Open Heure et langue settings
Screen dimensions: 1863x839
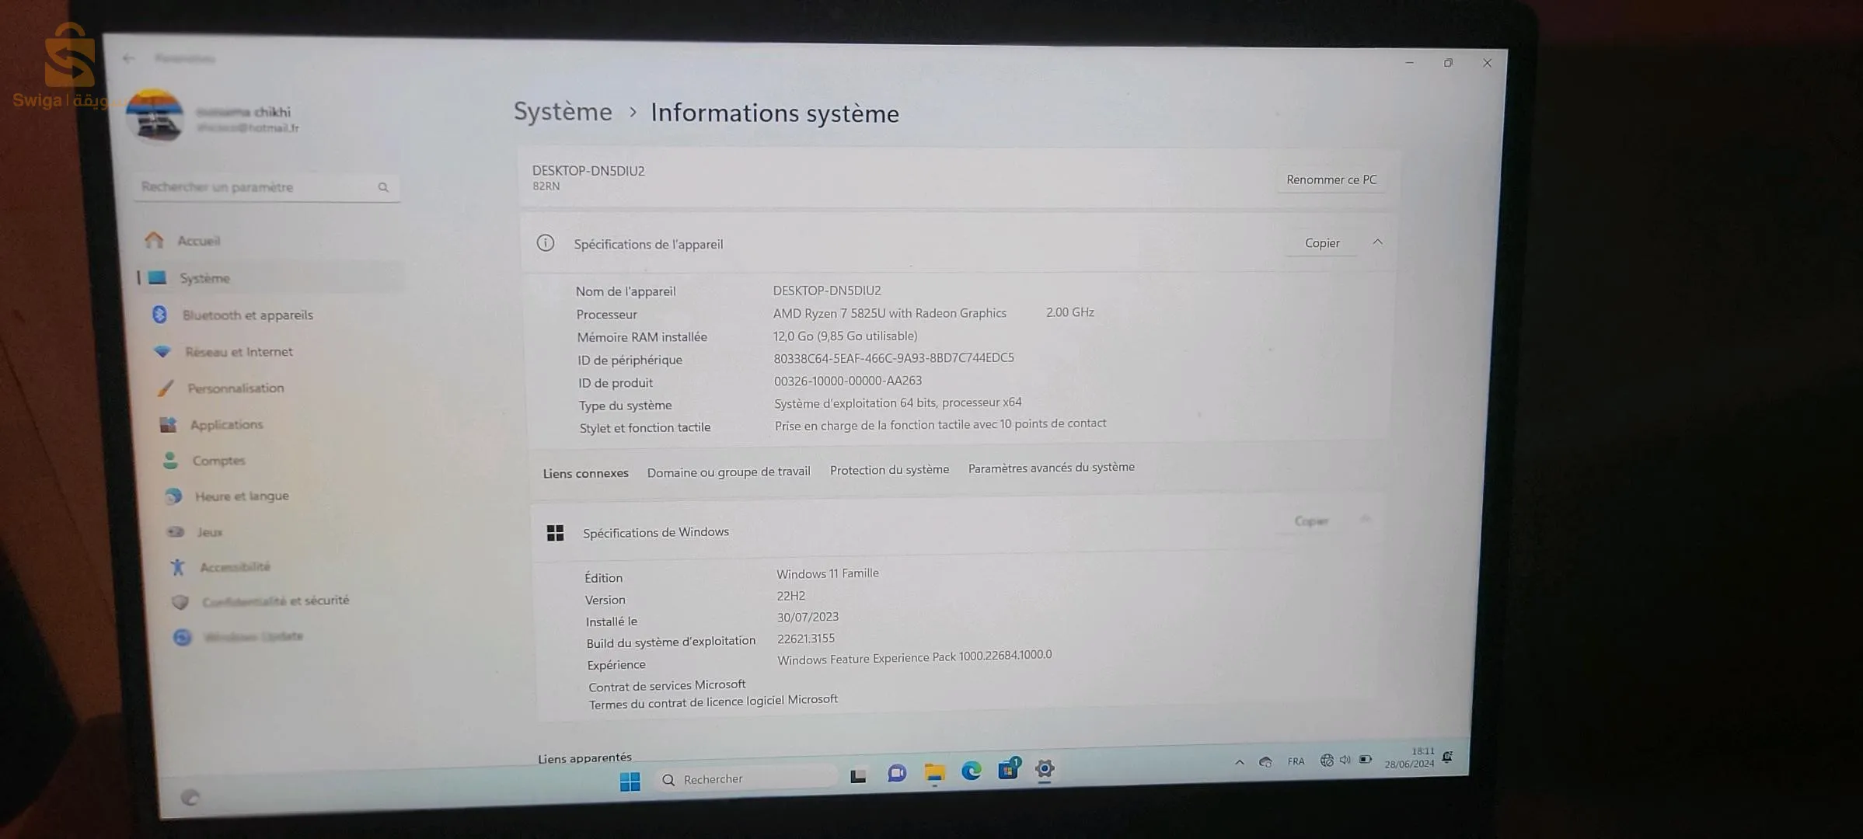[241, 496]
